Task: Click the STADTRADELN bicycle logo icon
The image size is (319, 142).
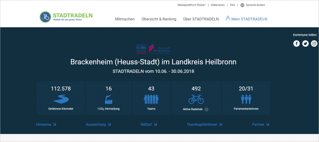Action: 45,17
